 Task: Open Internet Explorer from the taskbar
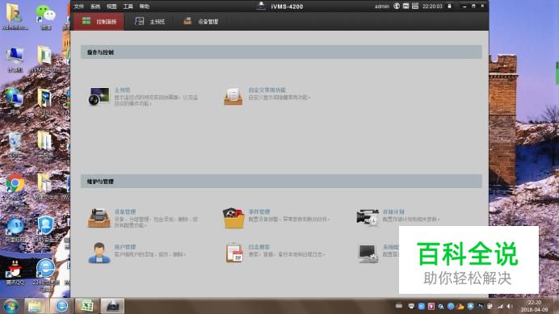[61, 306]
